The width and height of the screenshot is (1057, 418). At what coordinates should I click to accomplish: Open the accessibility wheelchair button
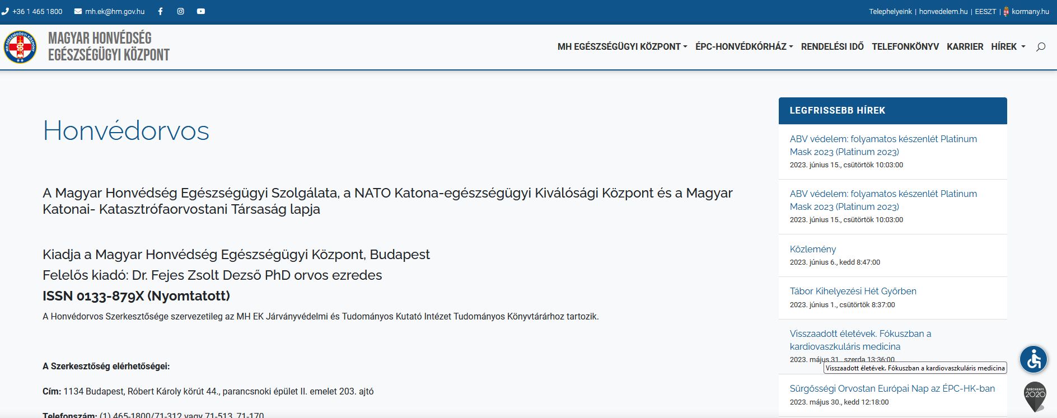pyautogui.click(x=1033, y=359)
